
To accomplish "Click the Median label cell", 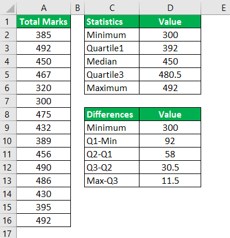I will [112, 61].
